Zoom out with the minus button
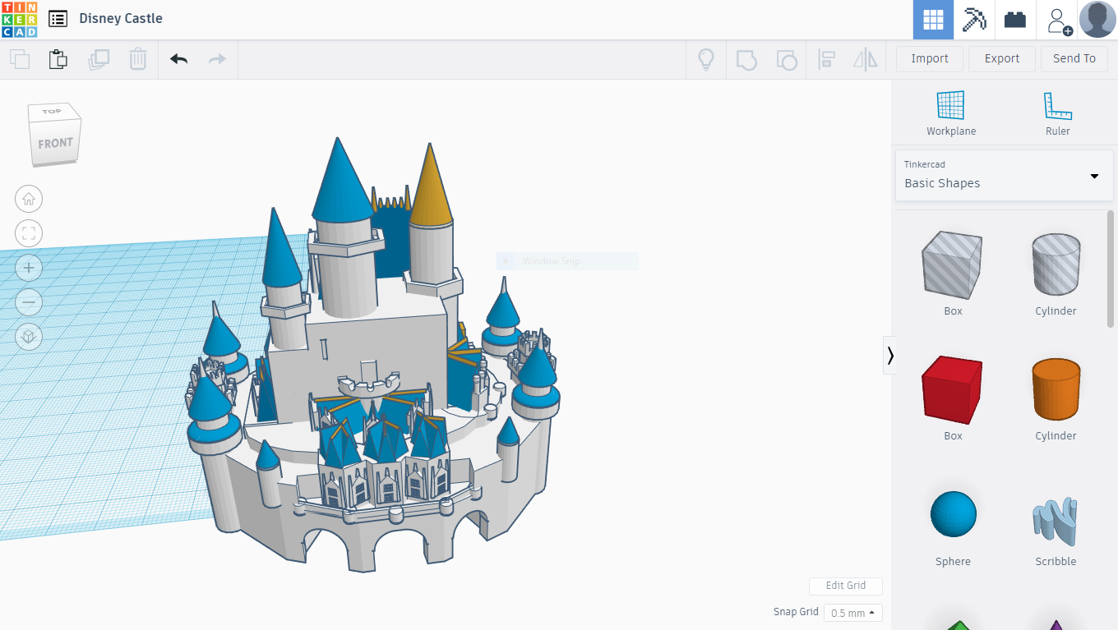 tap(29, 302)
